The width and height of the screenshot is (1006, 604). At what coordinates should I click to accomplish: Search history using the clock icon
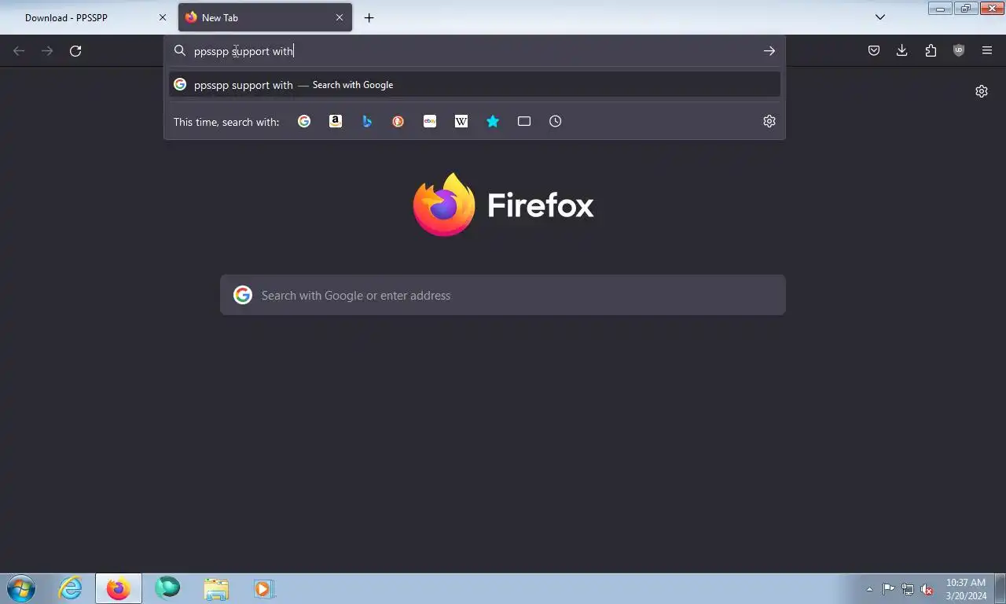coord(556,121)
